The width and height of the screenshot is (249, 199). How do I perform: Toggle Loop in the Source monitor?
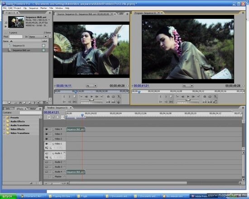point(108,96)
